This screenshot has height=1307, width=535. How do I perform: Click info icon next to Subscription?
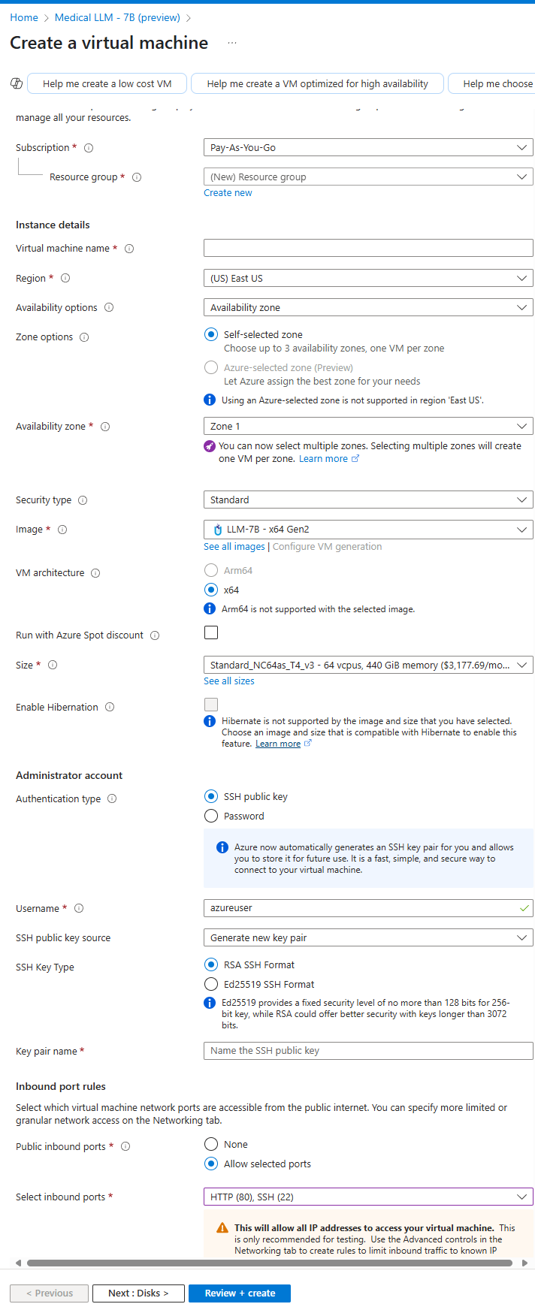coord(89,148)
